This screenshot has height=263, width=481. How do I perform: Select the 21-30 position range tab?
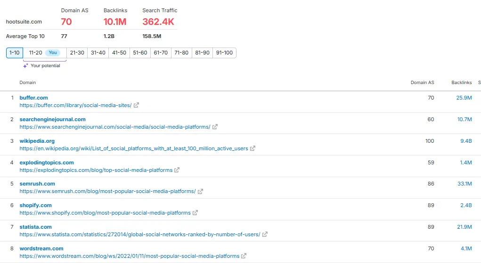tap(77, 53)
